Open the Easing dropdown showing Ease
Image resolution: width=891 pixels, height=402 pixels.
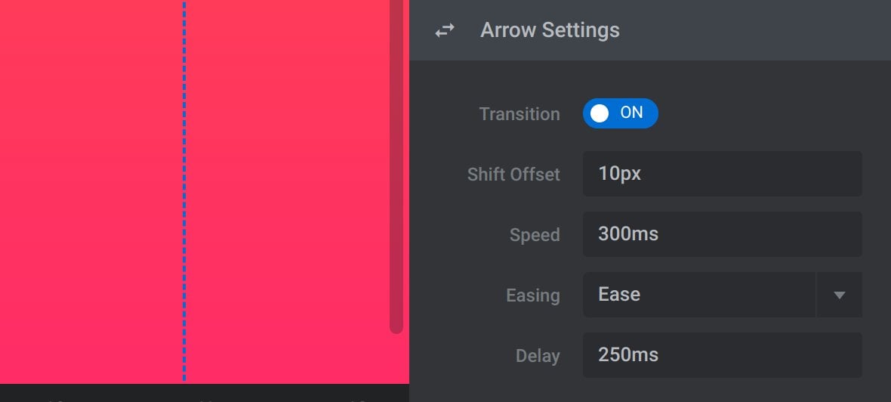[x=722, y=295]
